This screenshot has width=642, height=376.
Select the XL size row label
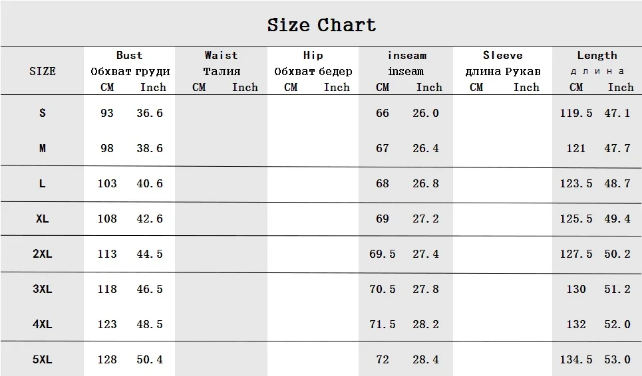[42, 219]
